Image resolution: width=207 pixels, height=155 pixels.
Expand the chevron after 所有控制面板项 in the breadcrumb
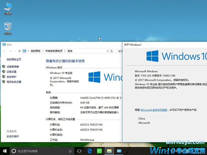tap(65, 51)
